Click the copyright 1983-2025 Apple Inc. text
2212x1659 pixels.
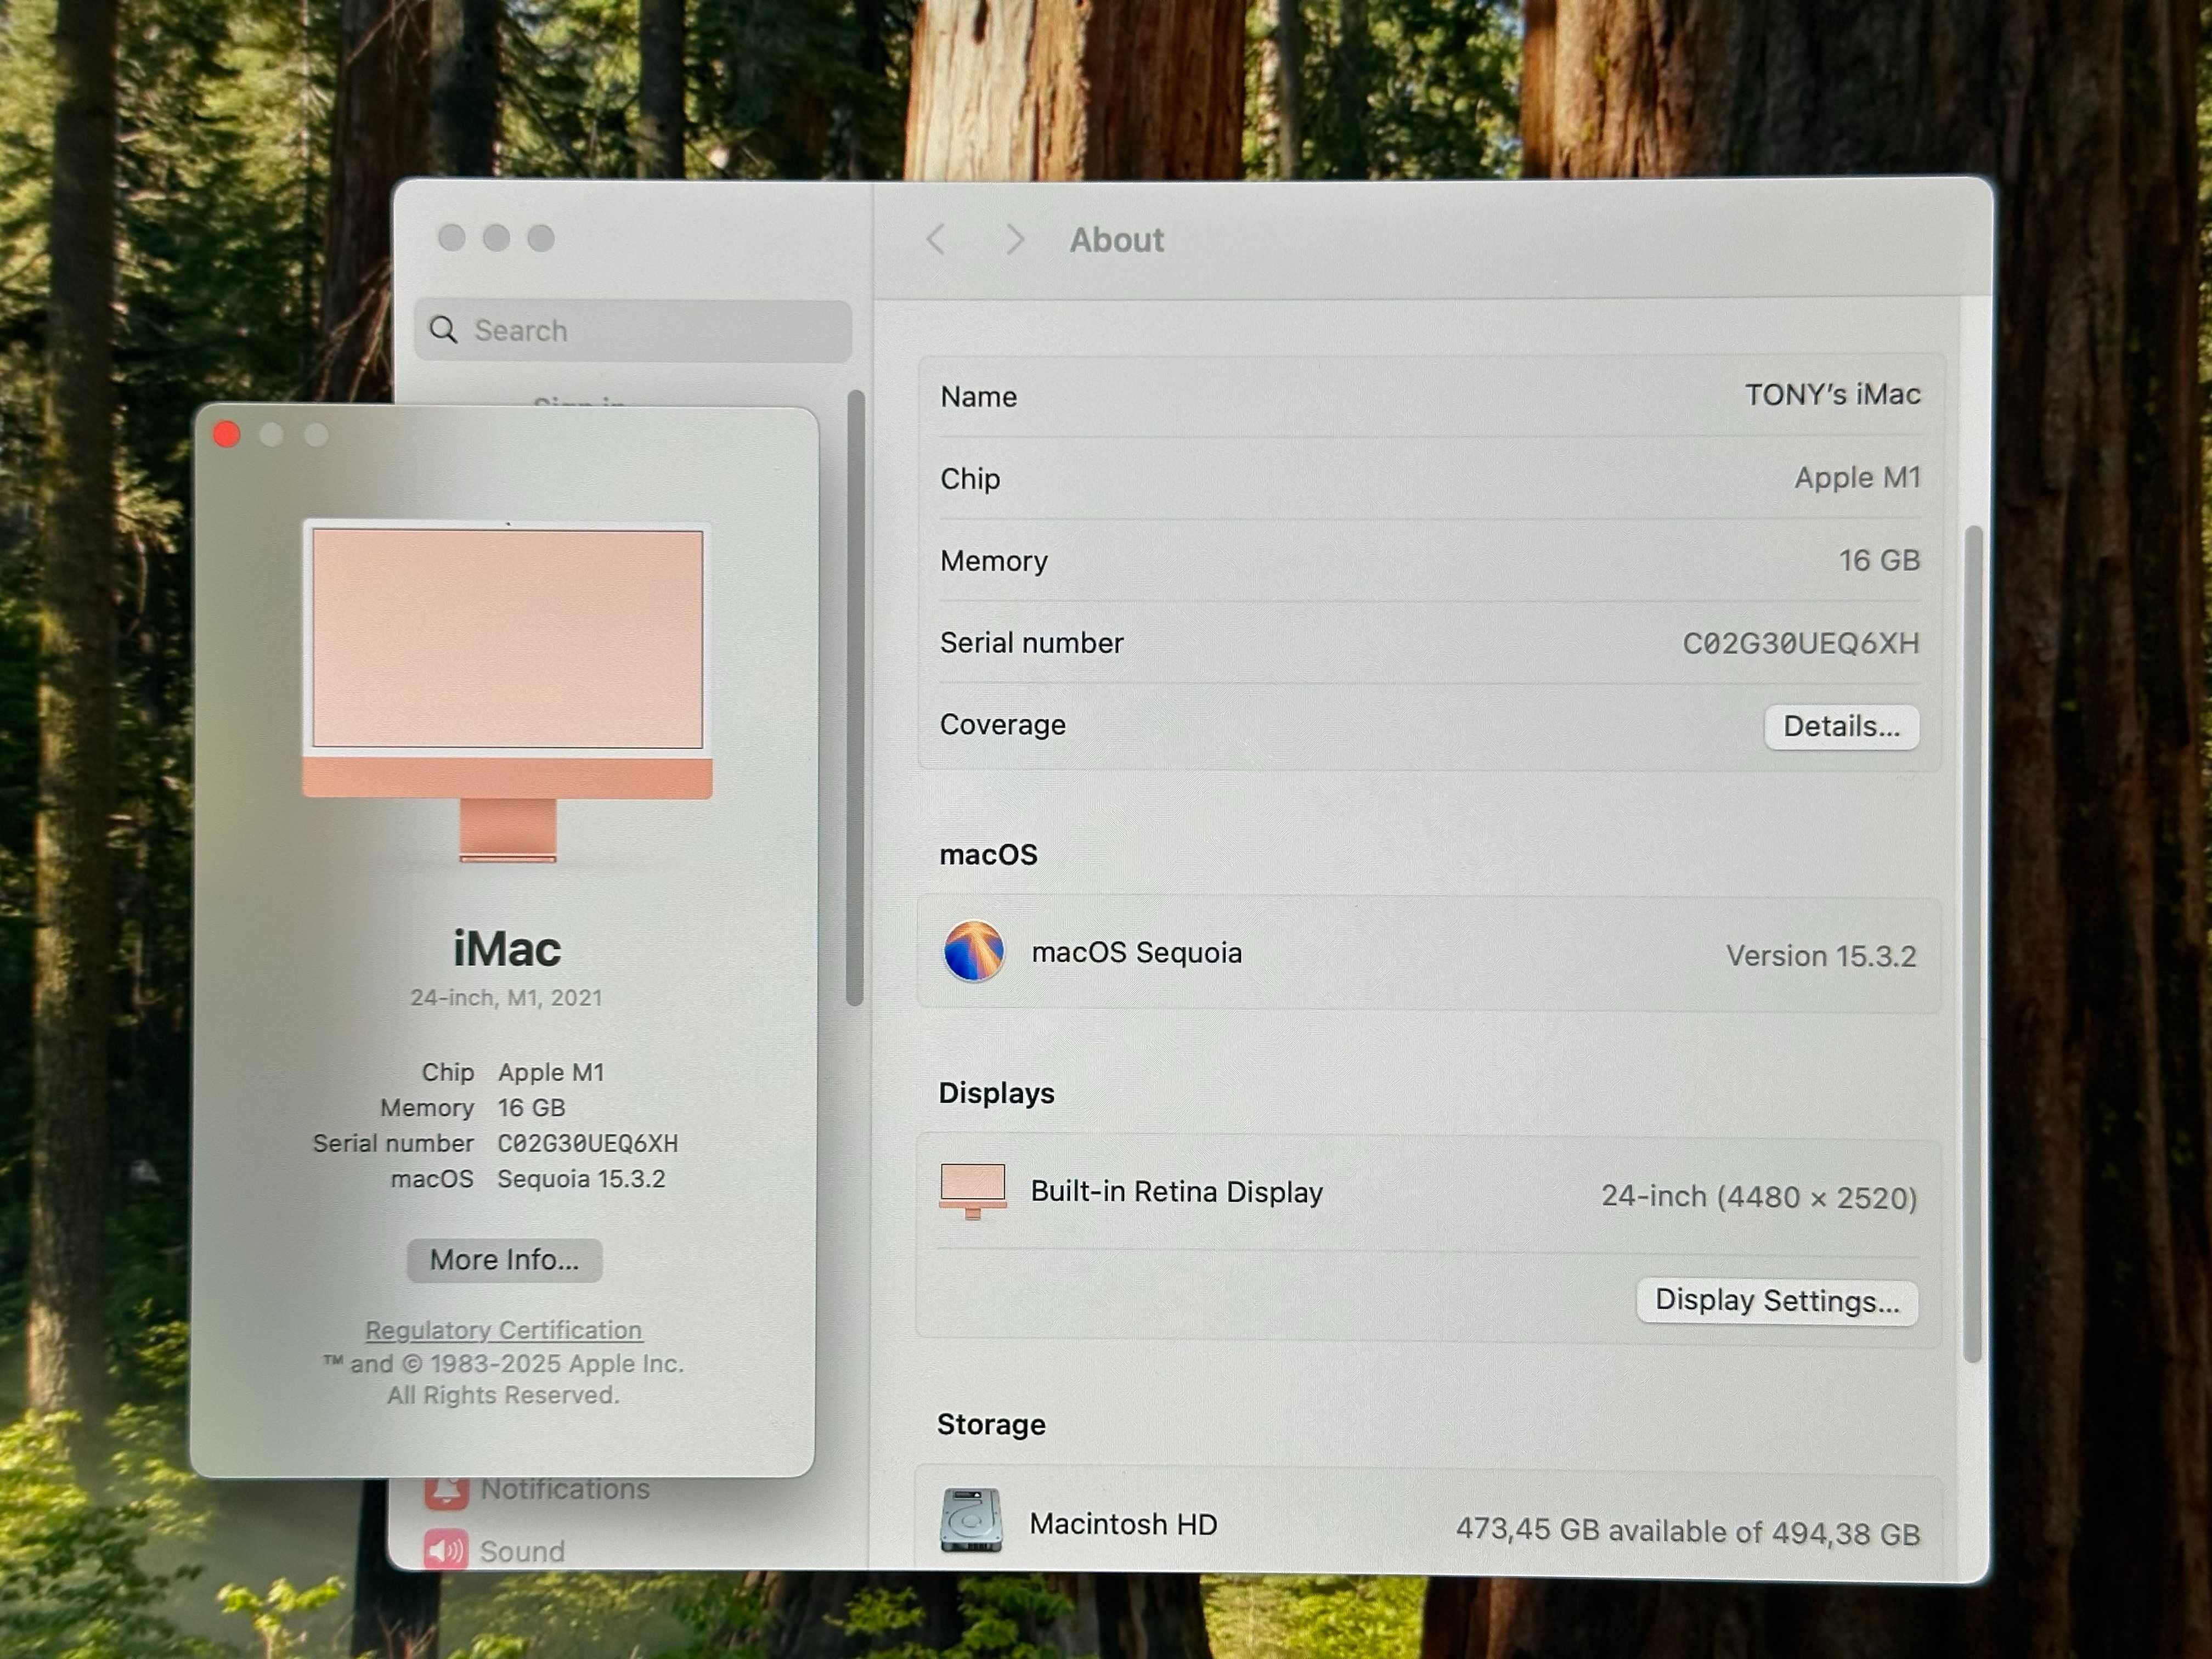[x=503, y=1364]
